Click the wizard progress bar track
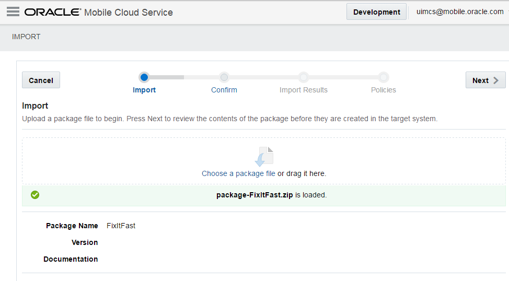Image resolution: width=509 pixels, height=281 pixels. click(264, 77)
